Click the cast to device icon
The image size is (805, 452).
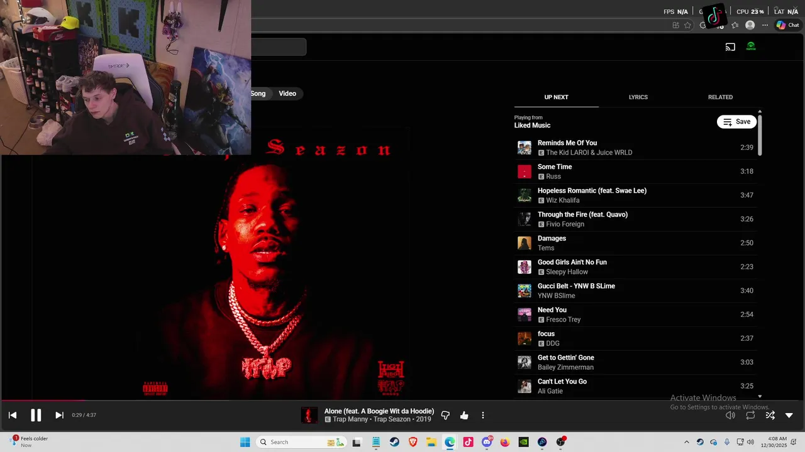(x=730, y=47)
